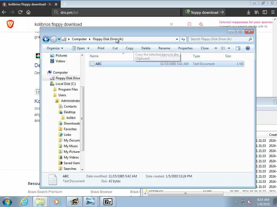Go to browser home page

pos(28,12)
